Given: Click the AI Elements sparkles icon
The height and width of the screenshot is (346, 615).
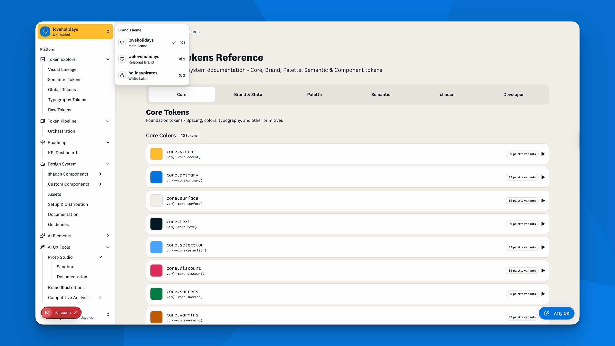Looking at the screenshot, I should [43, 236].
